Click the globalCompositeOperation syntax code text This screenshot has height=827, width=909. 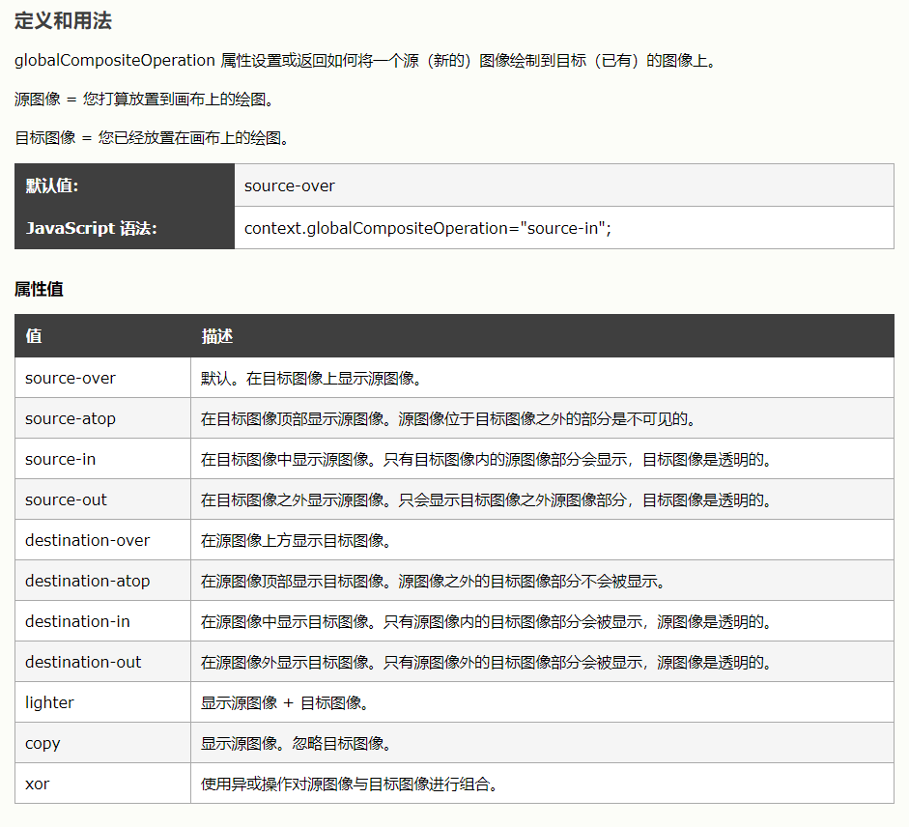coord(431,230)
